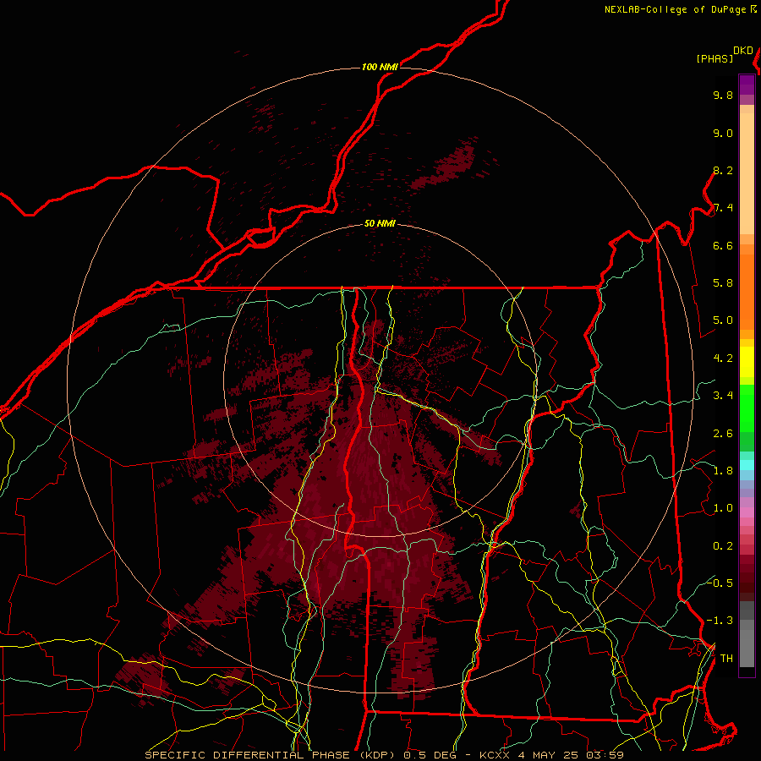Click the NEXLAB-College of DuPage label
761x761 pixels.
676,9
